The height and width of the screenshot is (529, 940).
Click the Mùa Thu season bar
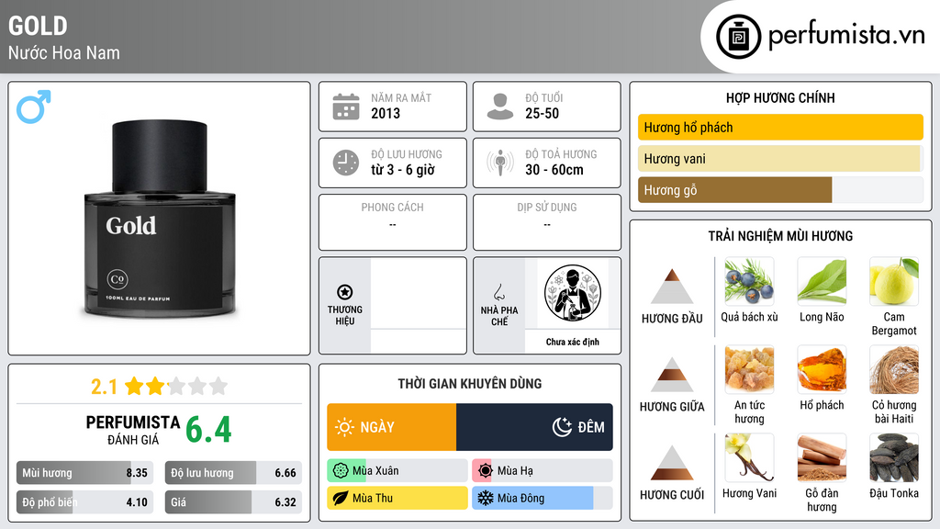point(397,498)
